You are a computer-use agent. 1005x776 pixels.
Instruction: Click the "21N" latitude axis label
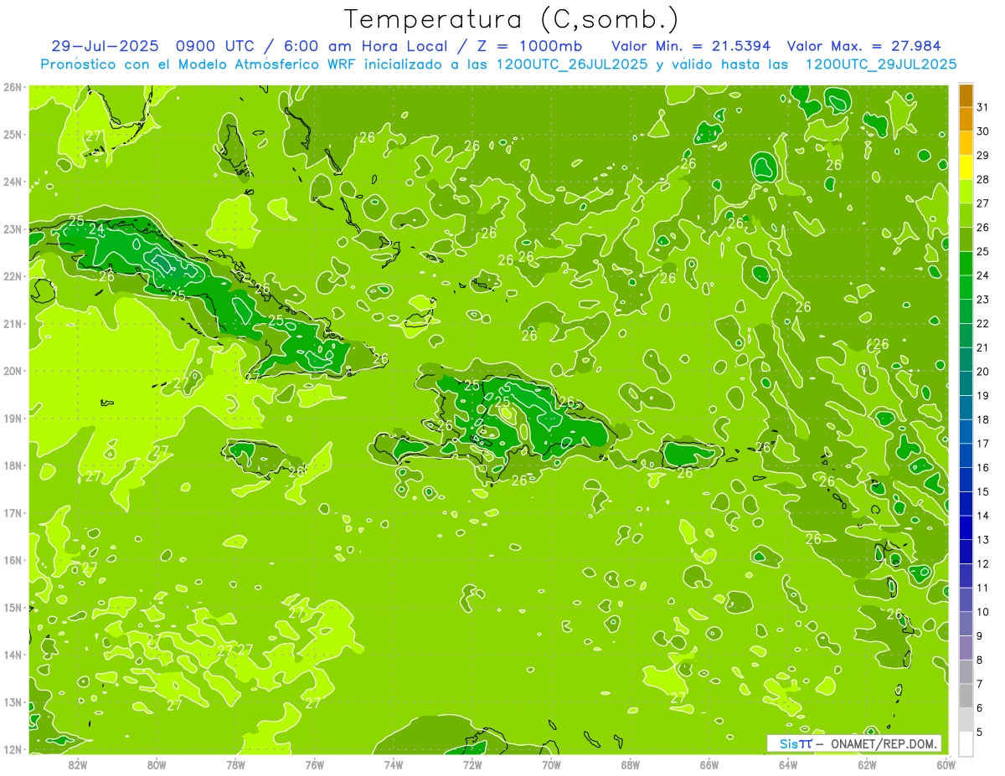click(x=13, y=324)
